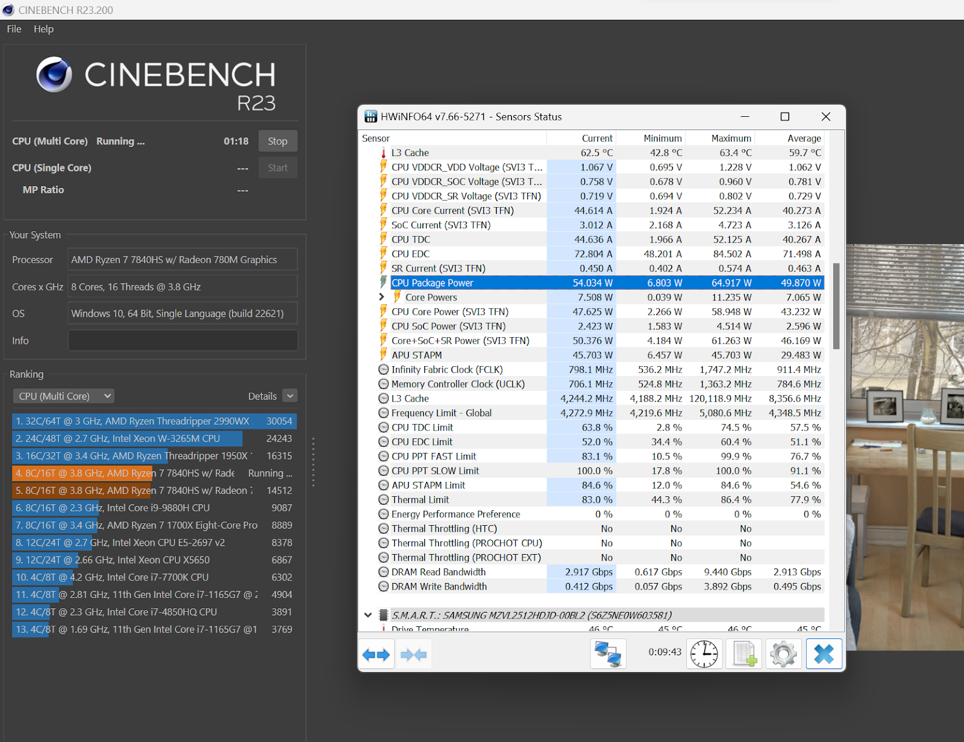Open the Help menu in Cinebench
This screenshot has height=742, width=964.
coord(43,29)
